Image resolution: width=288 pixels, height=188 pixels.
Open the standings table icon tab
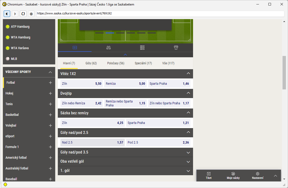[x=142, y=48]
